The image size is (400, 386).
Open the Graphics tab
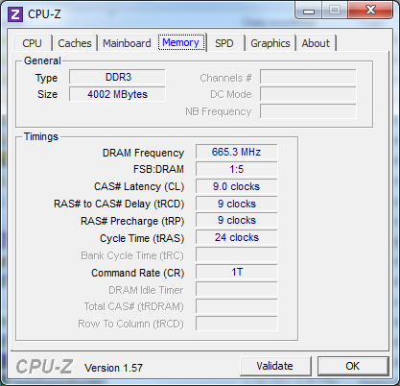coord(271,43)
